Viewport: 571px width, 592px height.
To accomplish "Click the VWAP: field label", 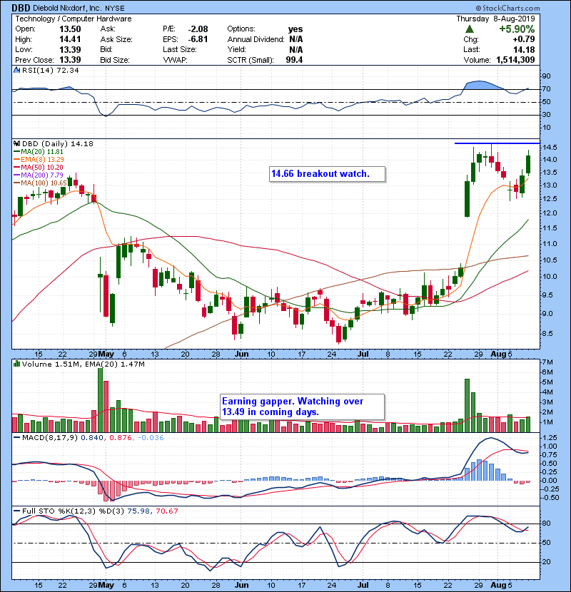I will (175, 60).
